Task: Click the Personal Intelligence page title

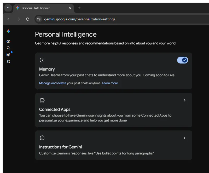Action: (66, 34)
